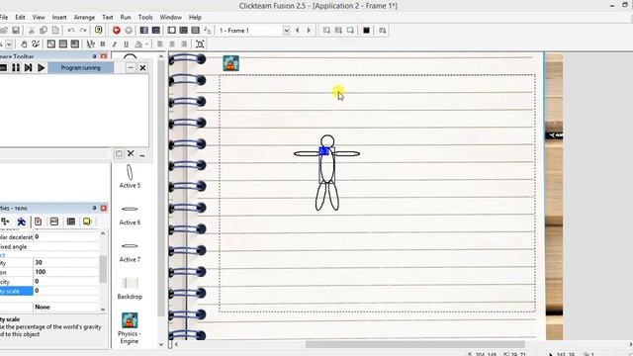
Task: Align text left
Action: (x=160, y=44)
